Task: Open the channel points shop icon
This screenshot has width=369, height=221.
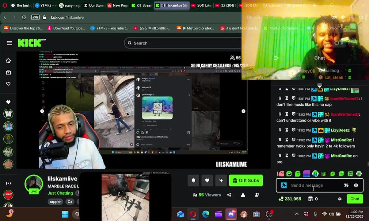Action: [310, 199]
